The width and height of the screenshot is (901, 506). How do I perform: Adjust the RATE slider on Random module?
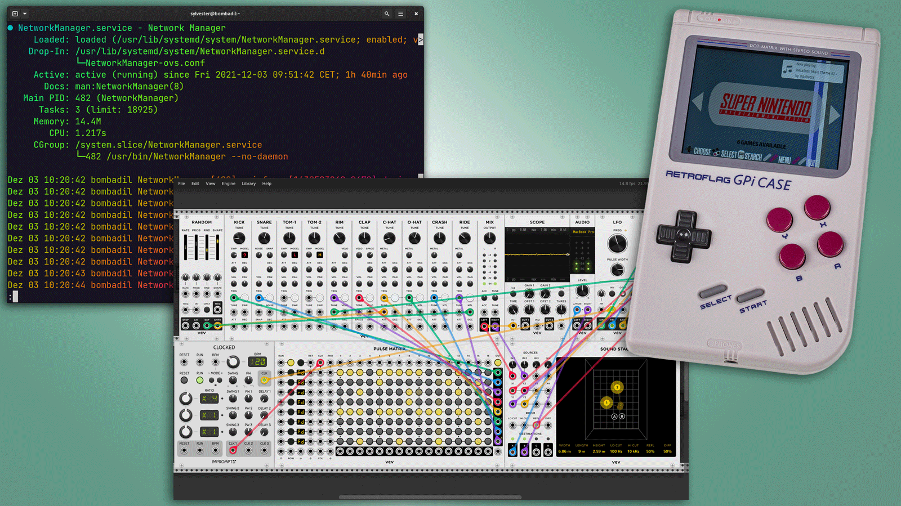point(186,247)
